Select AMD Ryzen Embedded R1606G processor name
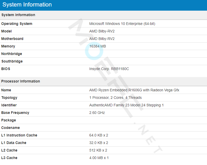Screen dimensions: 207x165 134,90
